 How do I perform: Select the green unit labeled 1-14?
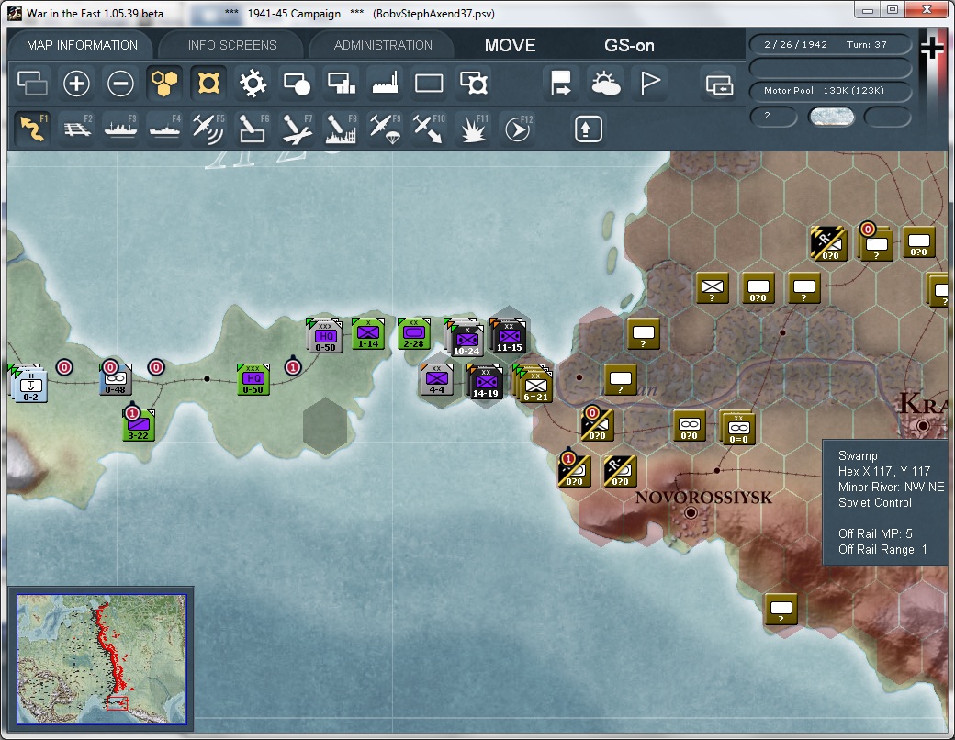click(x=368, y=333)
